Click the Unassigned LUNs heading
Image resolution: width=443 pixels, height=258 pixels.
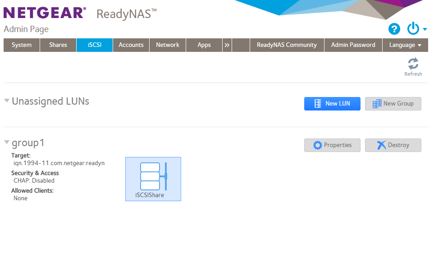click(50, 101)
